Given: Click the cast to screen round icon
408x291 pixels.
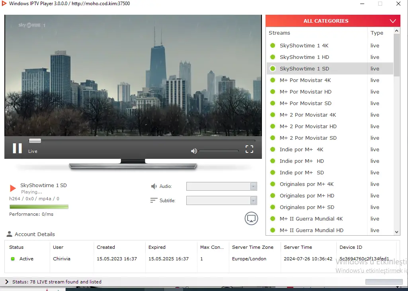Looking at the screenshot, I should pos(251,219).
